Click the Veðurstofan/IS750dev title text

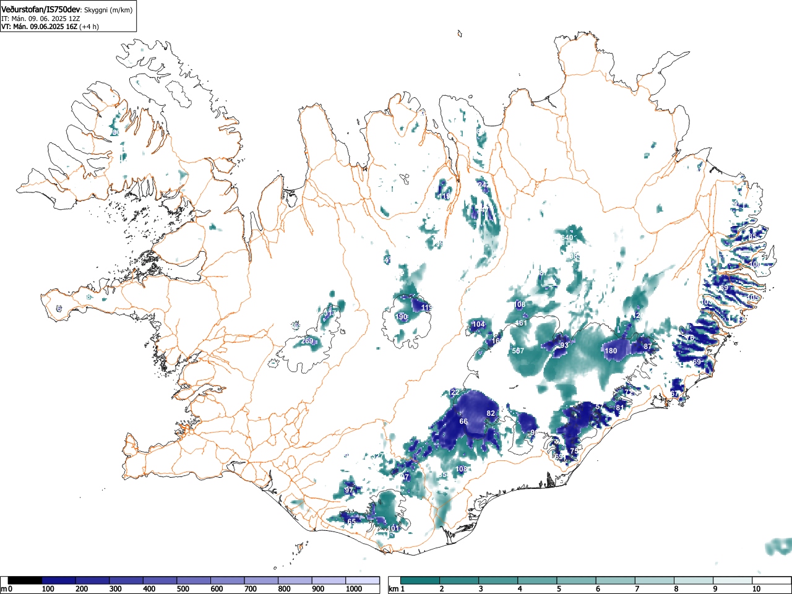41,9
